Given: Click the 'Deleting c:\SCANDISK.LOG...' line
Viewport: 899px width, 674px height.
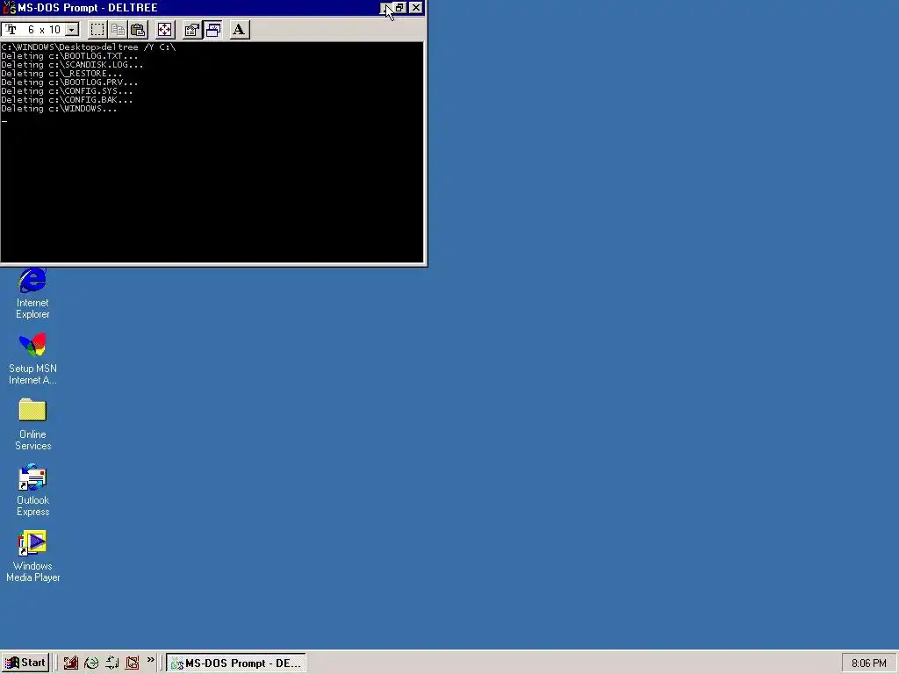Looking at the screenshot, I should (72, 65).
